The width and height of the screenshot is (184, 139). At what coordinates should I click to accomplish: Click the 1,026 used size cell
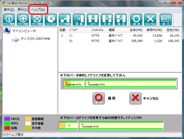point(158,41)
